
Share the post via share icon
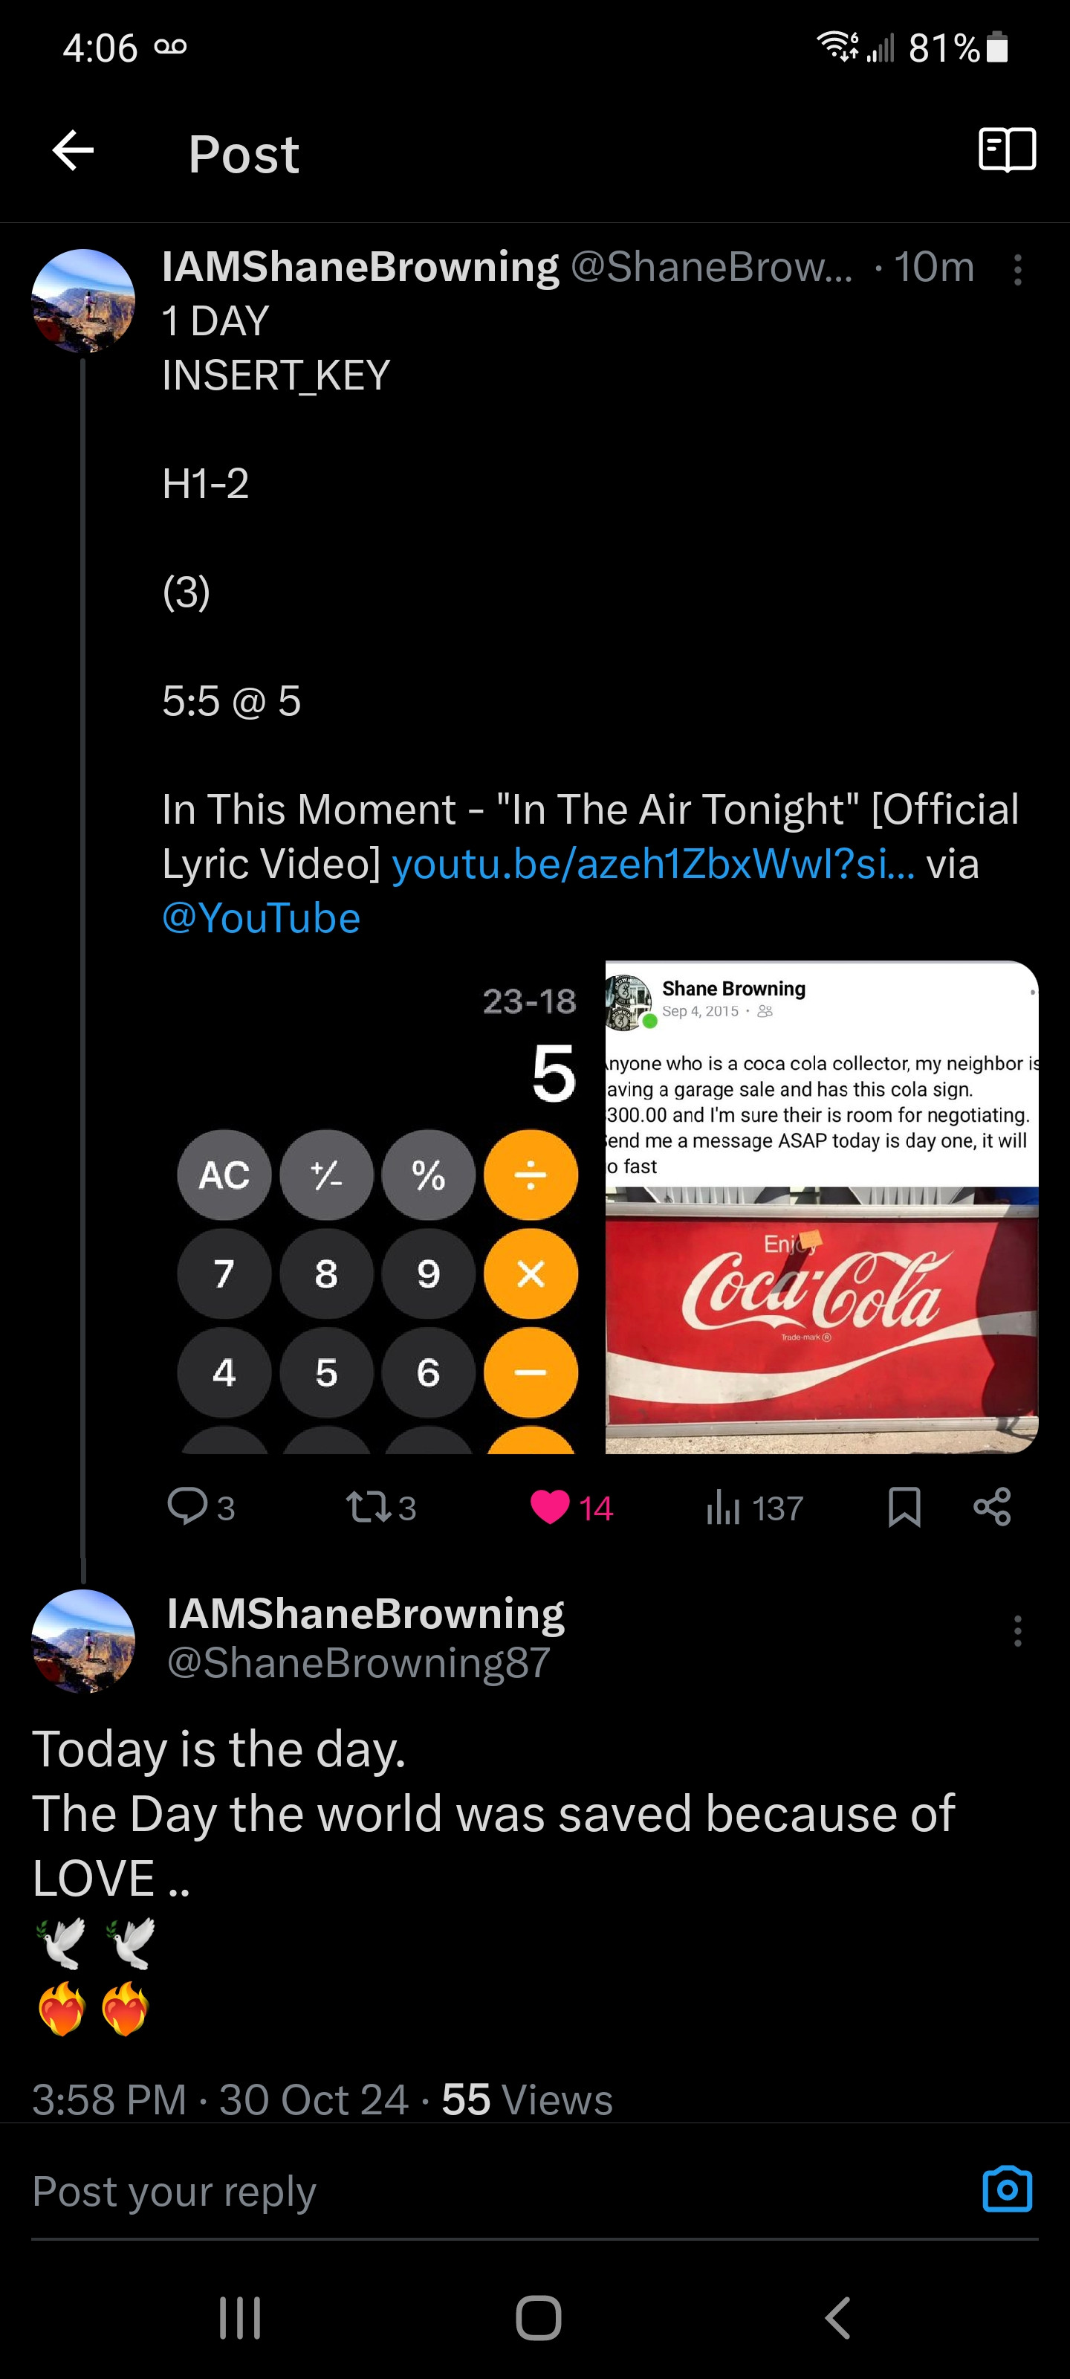[x=993, y=1507]
